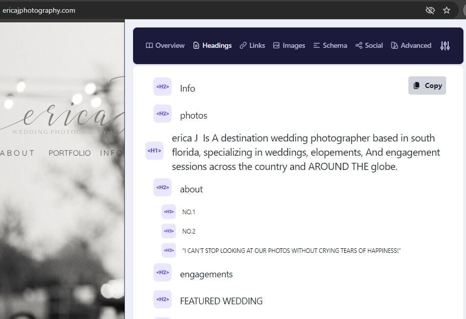Open the Advanced panel icon
This screenshot has width=466, height=319.
(394, 45)
